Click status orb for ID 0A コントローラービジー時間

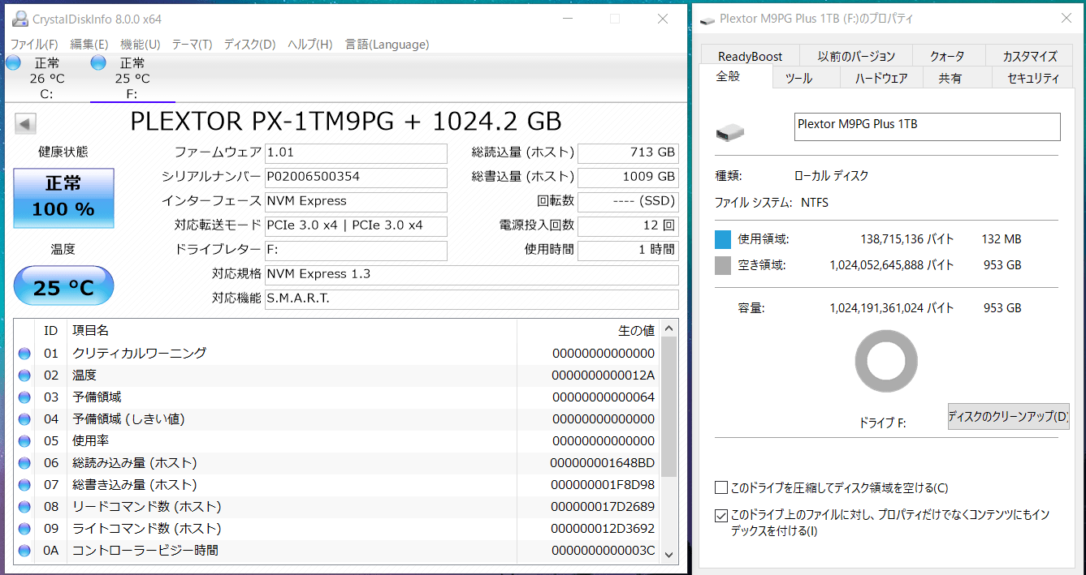[24, 551]
